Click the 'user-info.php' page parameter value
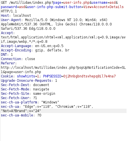The height and width of the screenshot is (141, 130). pos(77,3)
